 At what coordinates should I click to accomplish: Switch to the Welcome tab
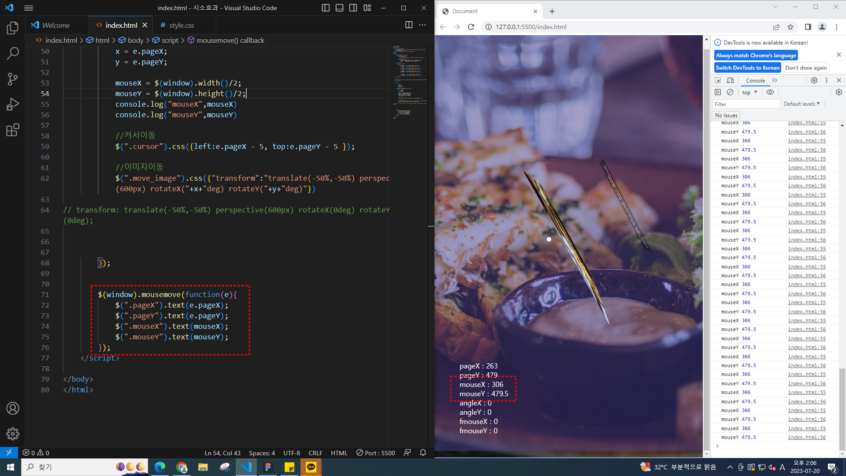click(56, 25)
